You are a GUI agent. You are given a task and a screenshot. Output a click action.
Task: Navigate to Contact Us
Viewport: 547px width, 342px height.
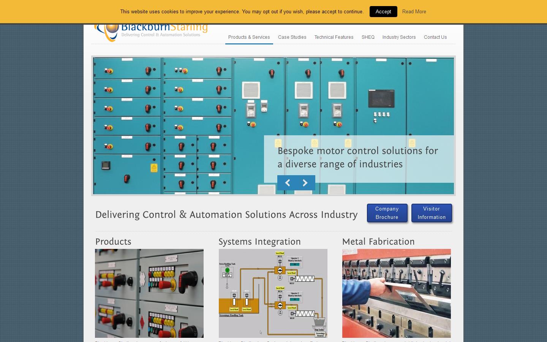pyautogui.click(x=435, y=37)
